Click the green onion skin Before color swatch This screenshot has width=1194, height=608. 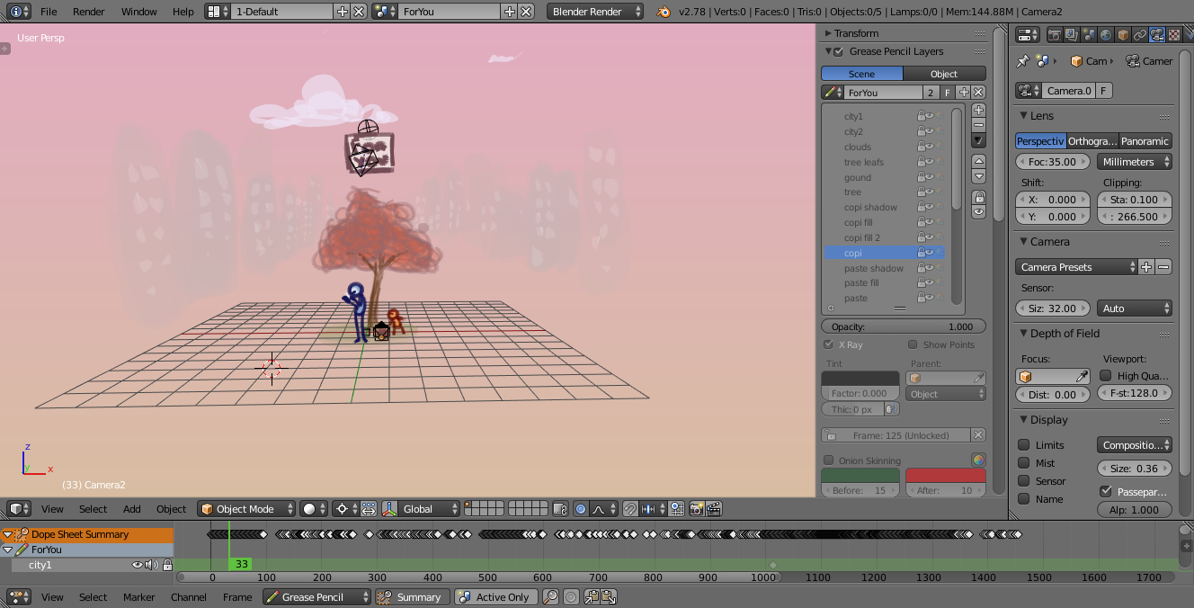[x=860, y=475]
